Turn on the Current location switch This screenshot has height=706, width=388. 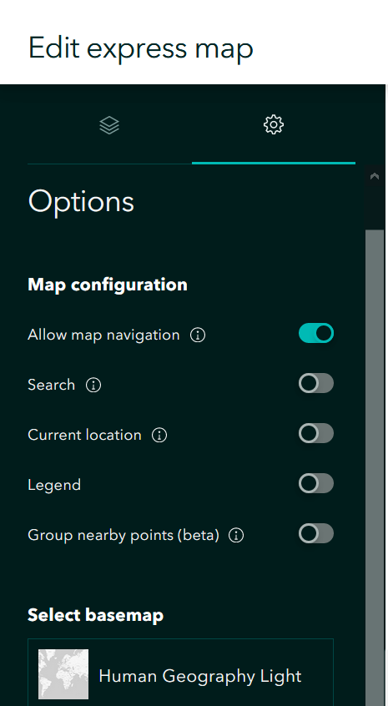(x=316, y=434)
